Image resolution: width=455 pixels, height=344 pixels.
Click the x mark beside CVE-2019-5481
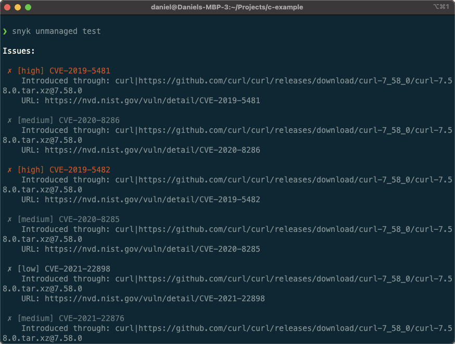(9, 71)
